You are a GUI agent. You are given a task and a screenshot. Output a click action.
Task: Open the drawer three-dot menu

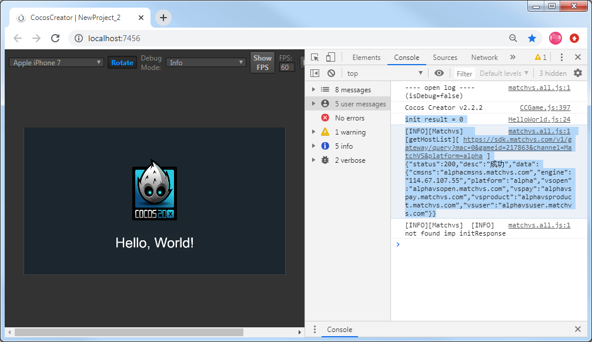tap(315, 329)
